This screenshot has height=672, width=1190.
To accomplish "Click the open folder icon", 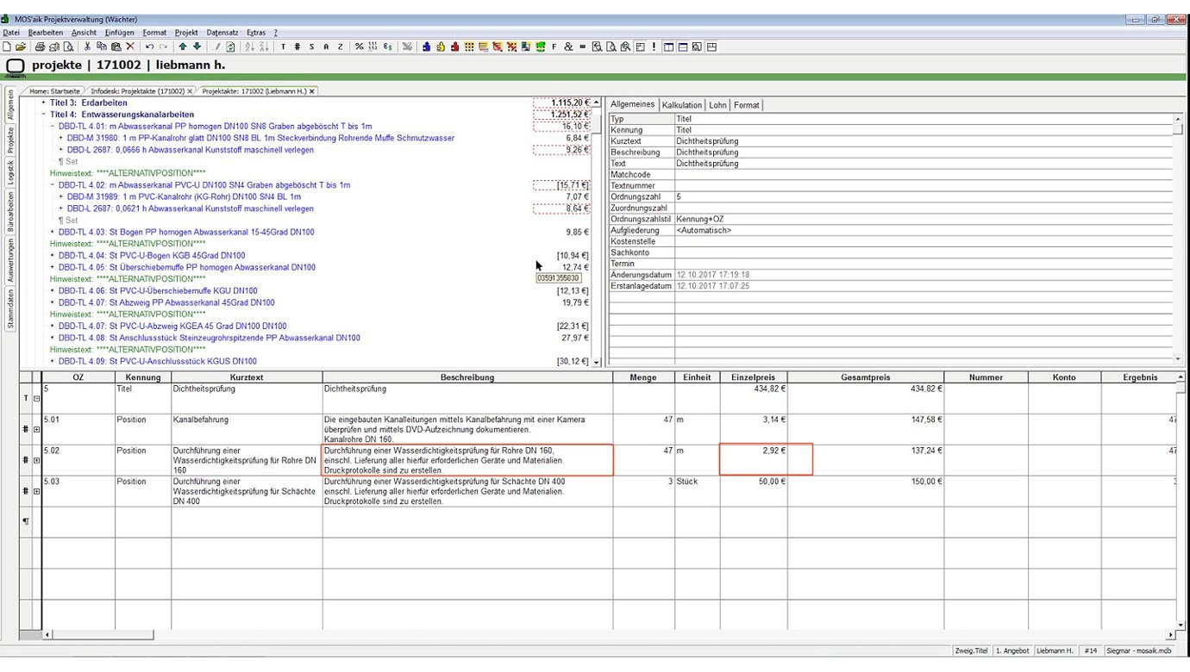I will [21, 47].
